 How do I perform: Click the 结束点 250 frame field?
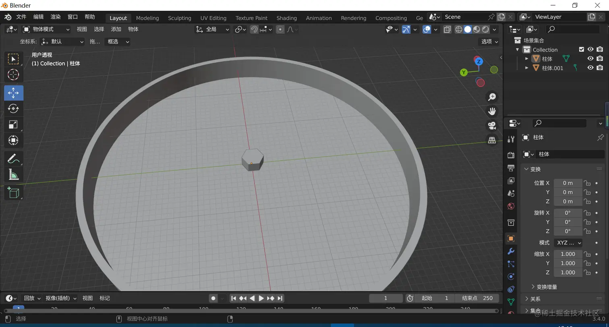[x=477, y=298]
